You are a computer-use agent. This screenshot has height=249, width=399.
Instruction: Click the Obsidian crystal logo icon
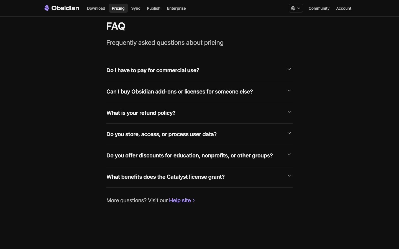(x=47, y=8)
